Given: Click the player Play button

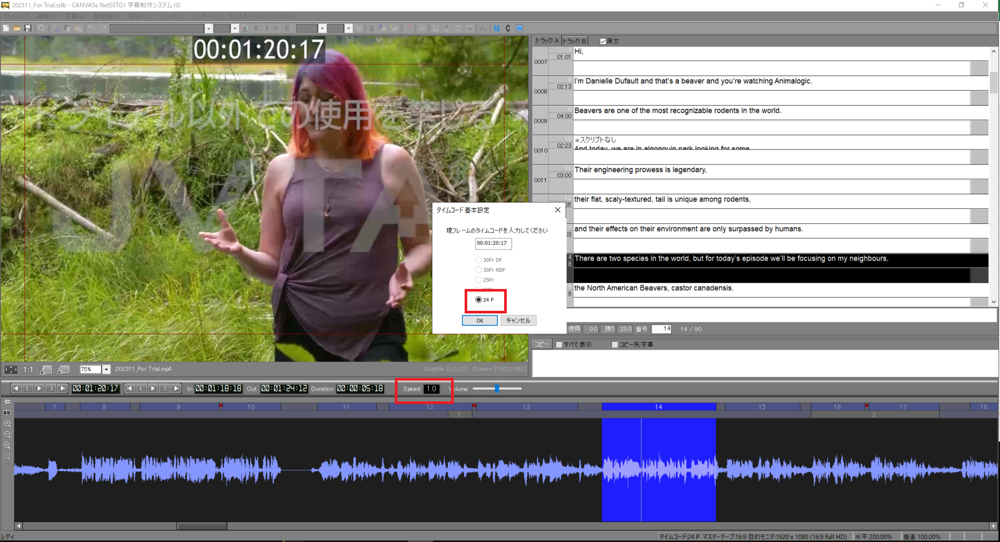Looking at the screenshot, I should 39,388.
